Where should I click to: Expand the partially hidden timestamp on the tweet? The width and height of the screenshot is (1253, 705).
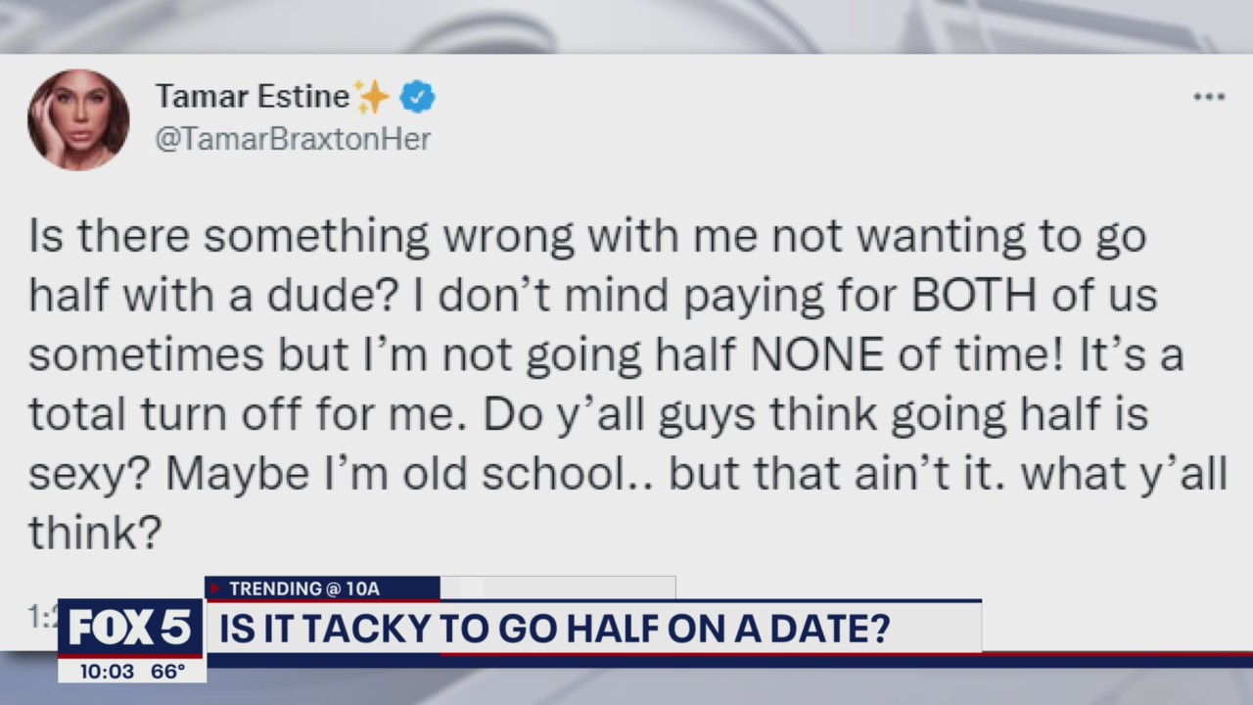[37, 617]
